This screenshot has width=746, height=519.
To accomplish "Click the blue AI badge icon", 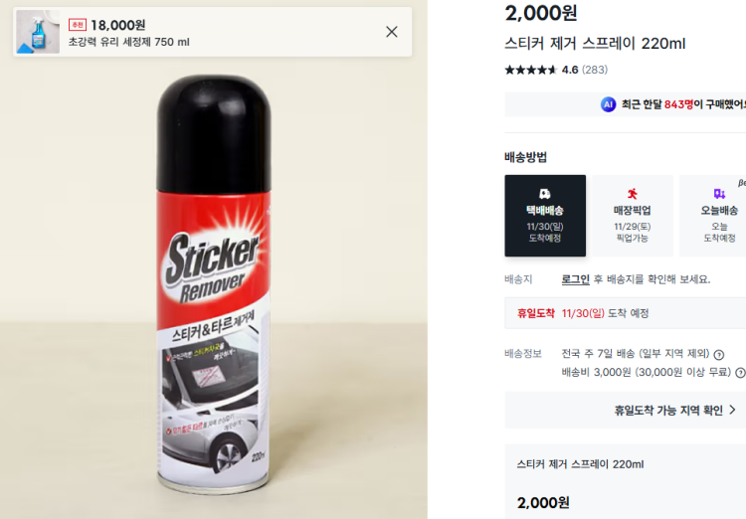I will click(608, 104).
